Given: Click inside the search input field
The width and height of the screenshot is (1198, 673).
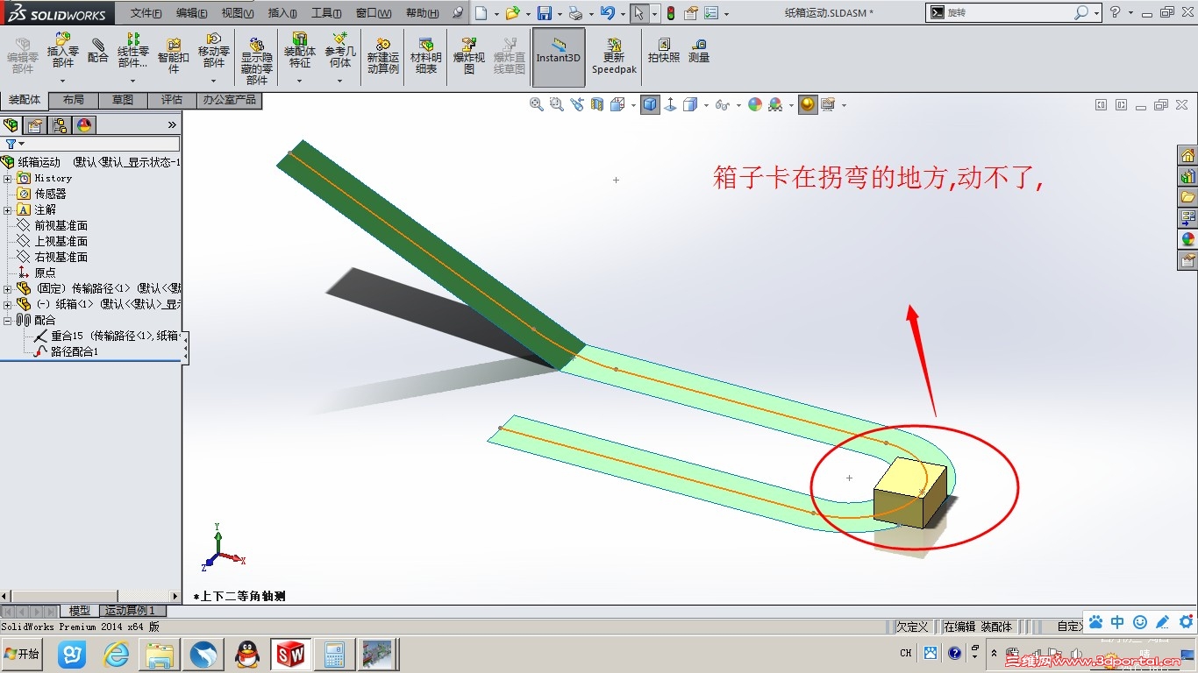Looking at the screenshot, I should [x=1035, y=13].
